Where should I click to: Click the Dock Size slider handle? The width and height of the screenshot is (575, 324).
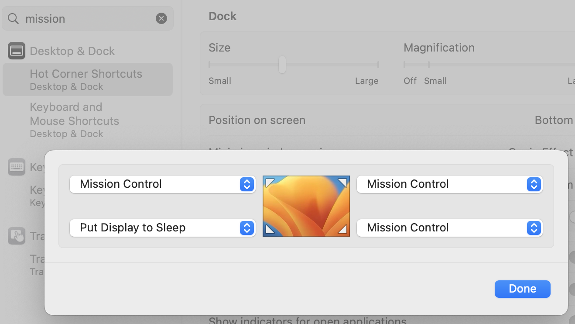click(x=282, y=65)
